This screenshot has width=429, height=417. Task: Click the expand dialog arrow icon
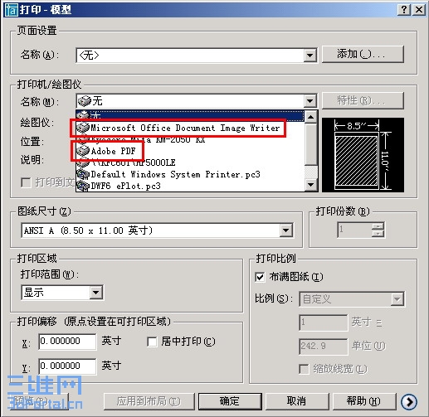click(x=409, y=402)
